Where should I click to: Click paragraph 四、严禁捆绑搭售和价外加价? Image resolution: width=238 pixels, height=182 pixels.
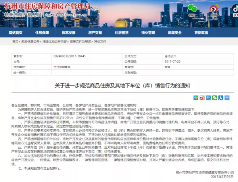coord(122,141)
